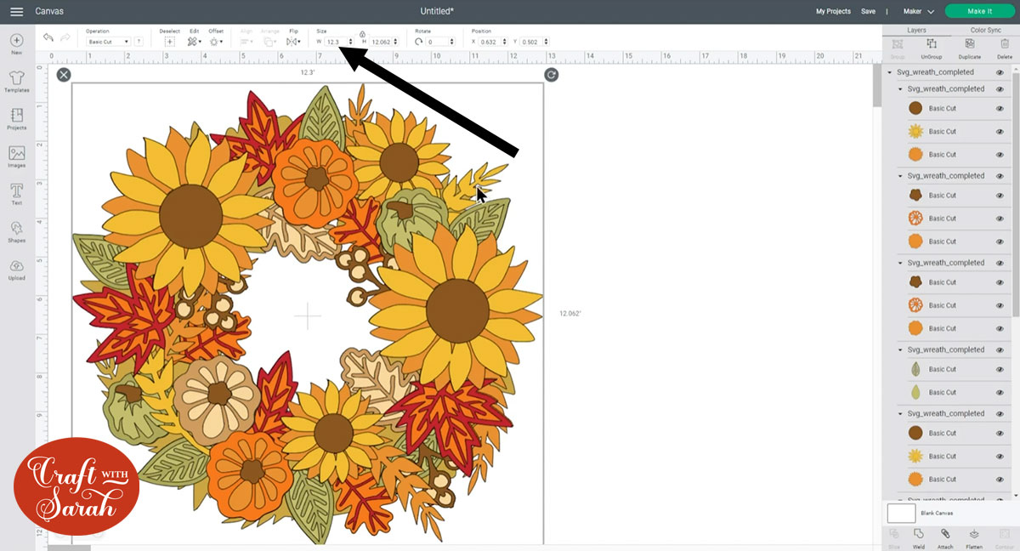Click the Images icon in the sidebar

[x=16, y=155]
